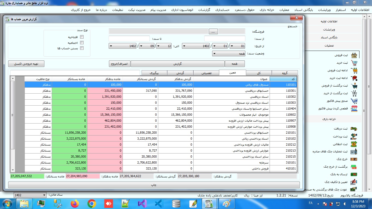Switch to the تفصیلی tab
The height and width of the screenshot is (209, 372).
point(206,73)
